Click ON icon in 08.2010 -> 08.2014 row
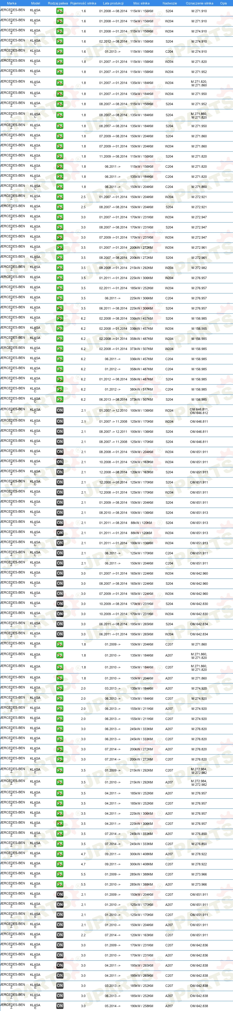 pyautogui.click(x=60, y=513)
